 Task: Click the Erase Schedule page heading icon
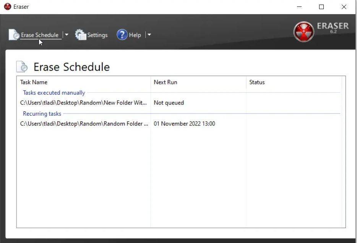pos(22,67)
